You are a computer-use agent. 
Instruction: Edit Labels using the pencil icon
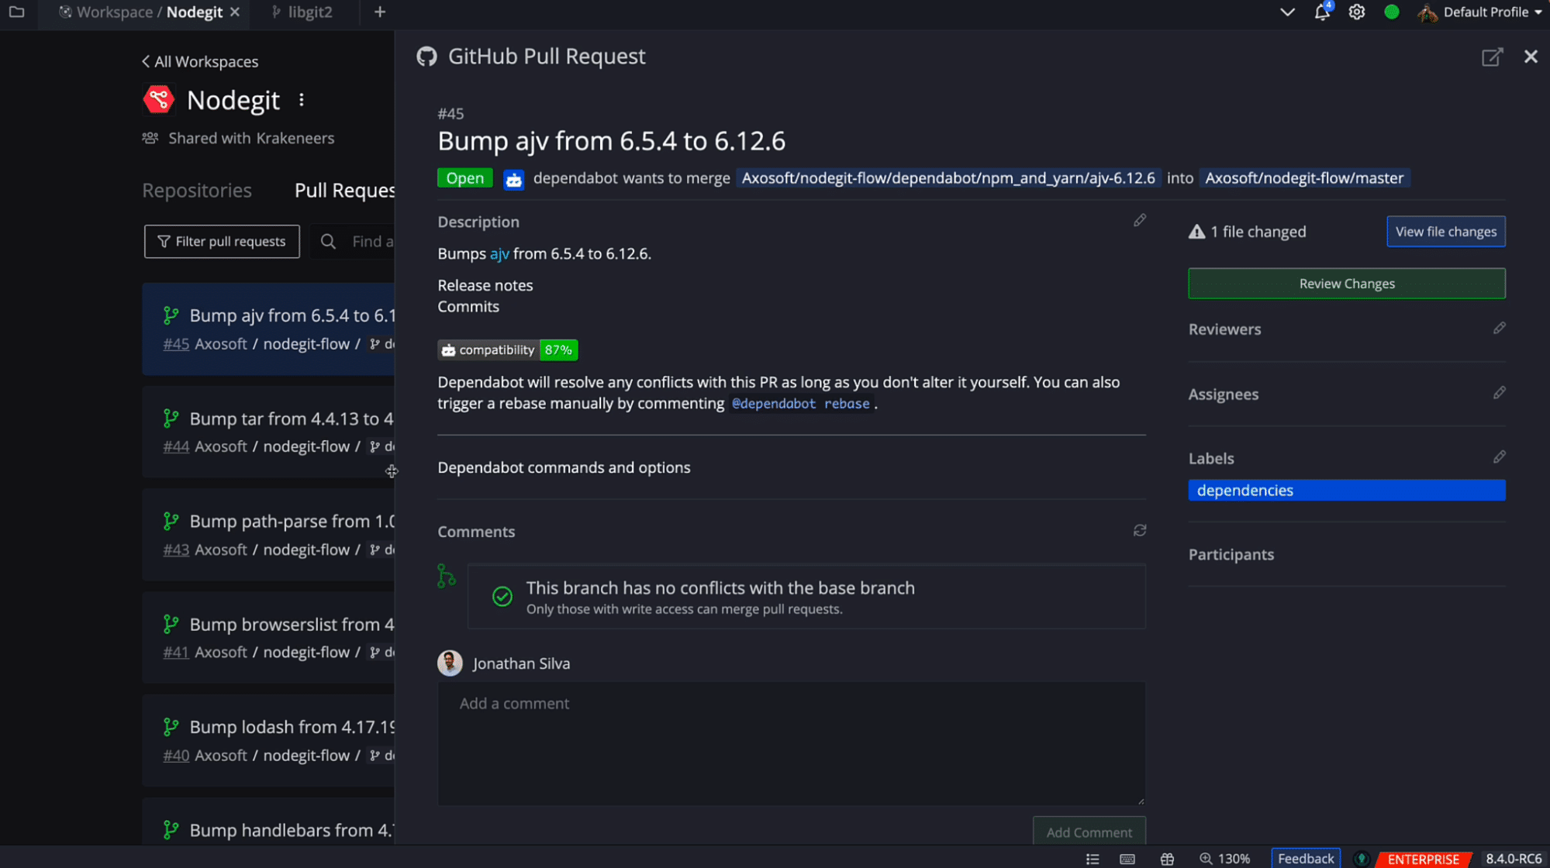(x=1500, y=456)
